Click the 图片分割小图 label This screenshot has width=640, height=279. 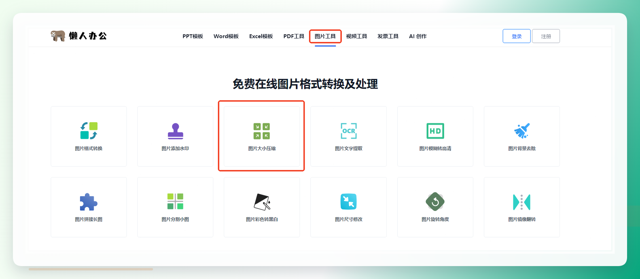coord(175,219)
